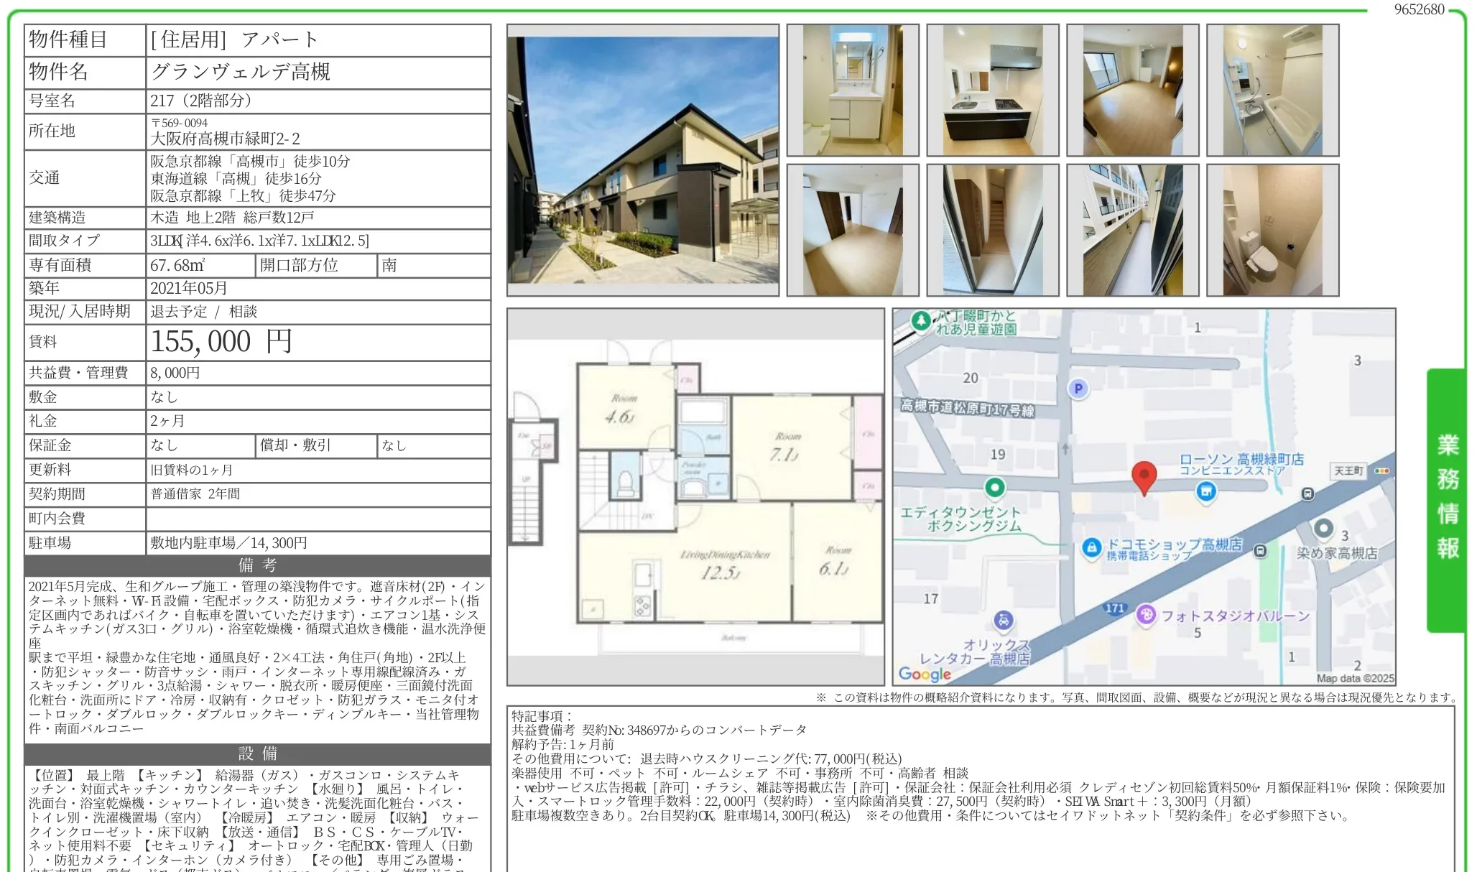Click the blue parking P icon on the map
Image resolution: width=1477 pixels, height=872 pixels.
(1078, 389)
